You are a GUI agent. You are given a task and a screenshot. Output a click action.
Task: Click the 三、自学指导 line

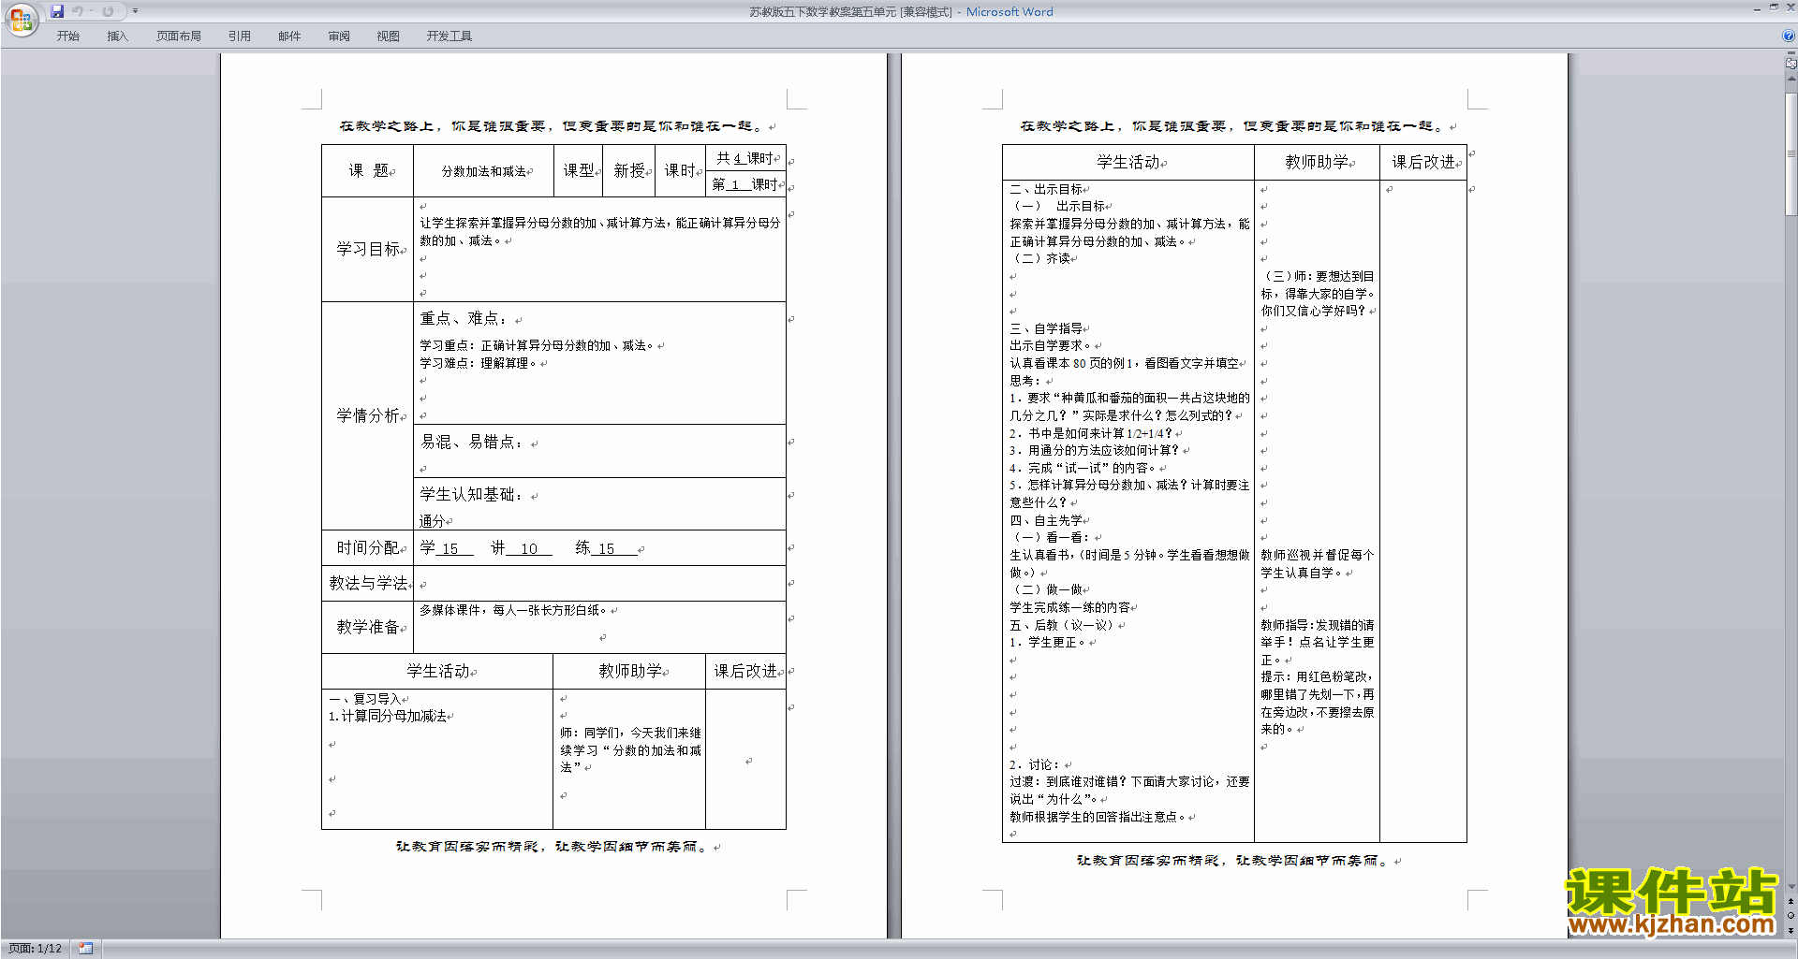1046,328
